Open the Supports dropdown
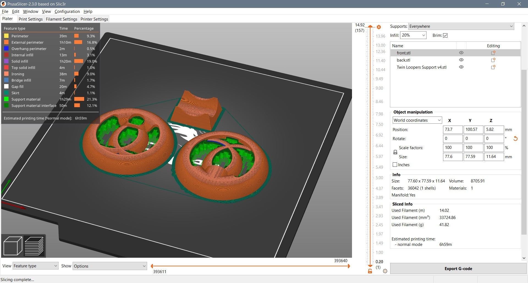This screenshot has width=528, height=283. click(461, 26)
